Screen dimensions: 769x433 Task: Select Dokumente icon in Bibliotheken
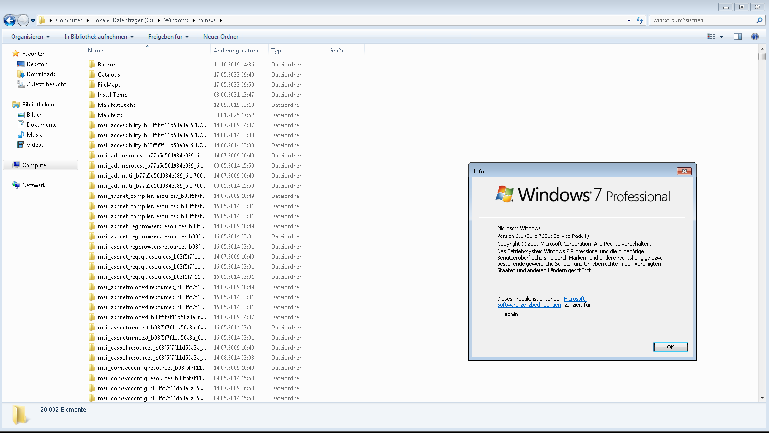pos(21,125)
